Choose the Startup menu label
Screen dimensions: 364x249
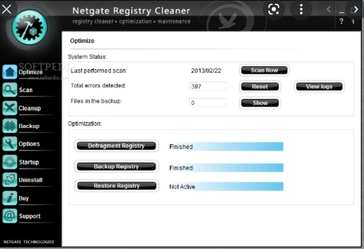(x=29, y=162)
